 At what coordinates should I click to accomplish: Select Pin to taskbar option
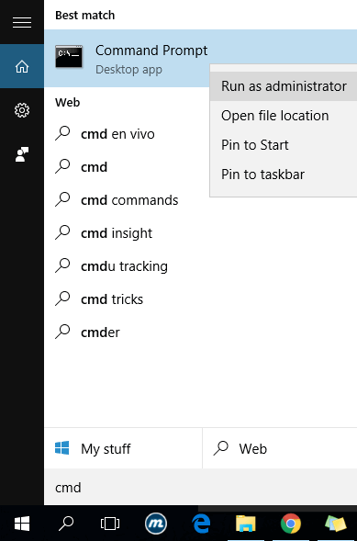(284, 175)
